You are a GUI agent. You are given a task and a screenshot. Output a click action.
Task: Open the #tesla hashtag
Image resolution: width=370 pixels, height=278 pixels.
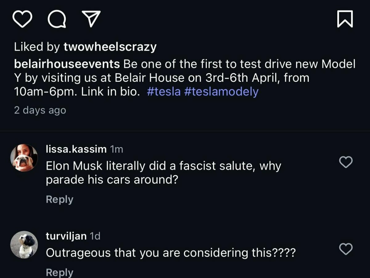pyautogui.click(x=164, y=92)
